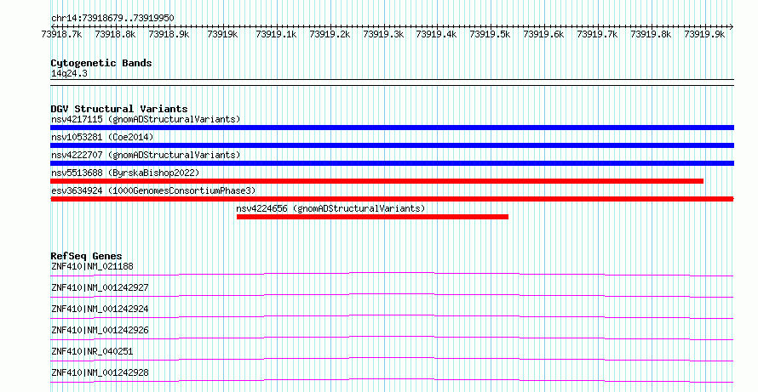
Task: Click the 73919k ruler tick label
Action: (x=222, y=34)
